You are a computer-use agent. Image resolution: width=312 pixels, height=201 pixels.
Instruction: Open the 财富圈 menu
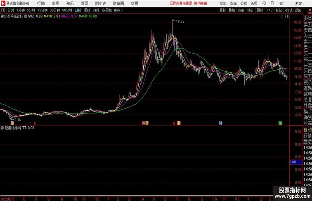(x=118, y=3)
